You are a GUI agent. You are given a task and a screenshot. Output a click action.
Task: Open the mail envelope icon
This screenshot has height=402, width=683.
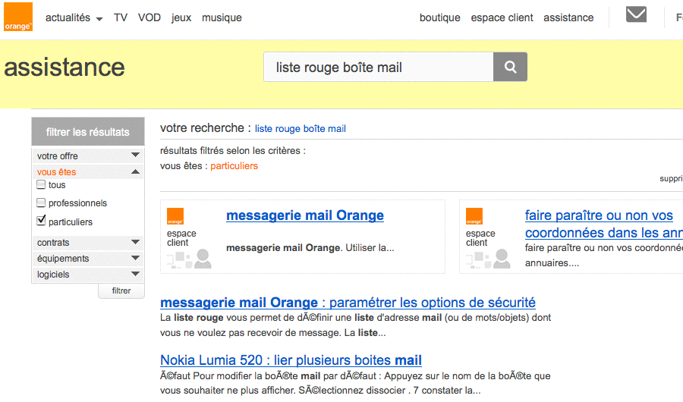point(636,14)
